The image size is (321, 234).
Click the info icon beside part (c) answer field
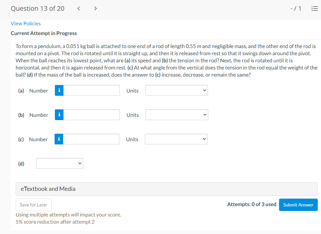[59, 139]
